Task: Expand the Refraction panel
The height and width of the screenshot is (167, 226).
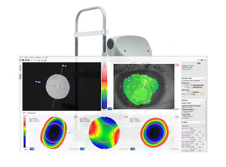Action: pos(204,100)
